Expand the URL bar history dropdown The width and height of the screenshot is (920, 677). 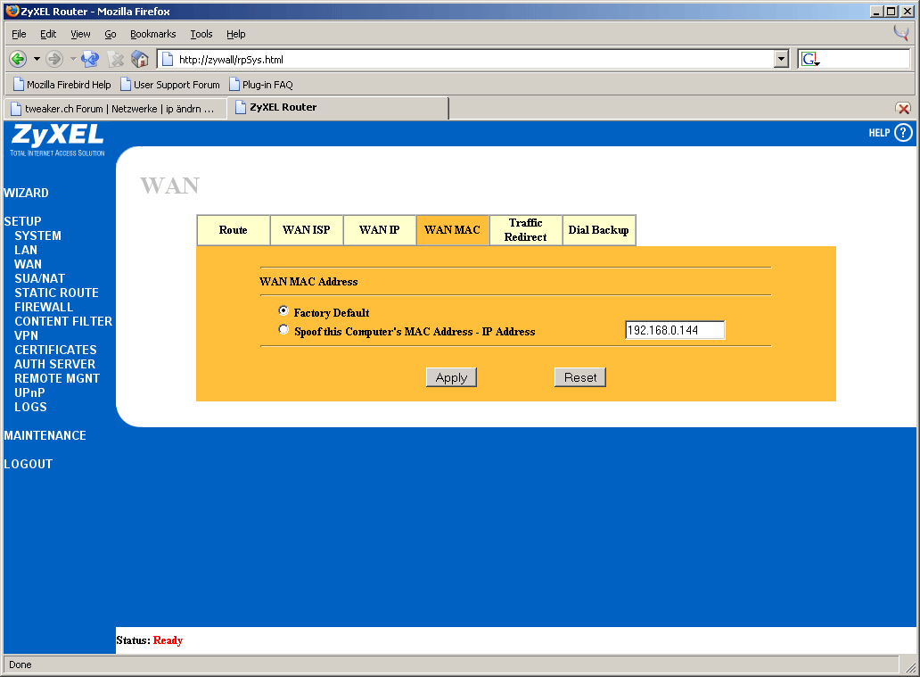click(x=782, y=59)
